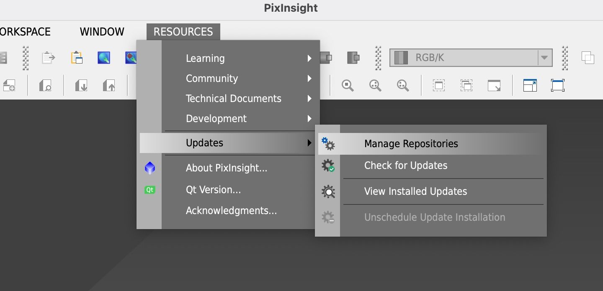Click the toolbar grip handle beside clipboard icons
This screenshot has height=291, width=603.
26,58
